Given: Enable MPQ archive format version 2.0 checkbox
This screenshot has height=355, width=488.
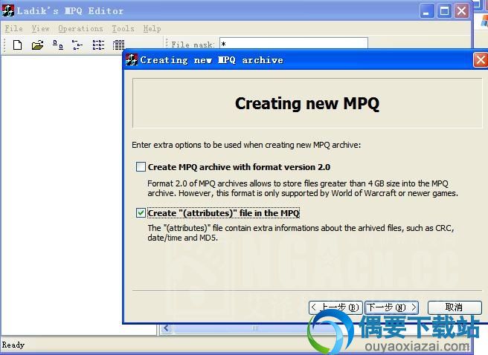Looking at the screenshot, I should pyautogui.click(x=141, y=167).
